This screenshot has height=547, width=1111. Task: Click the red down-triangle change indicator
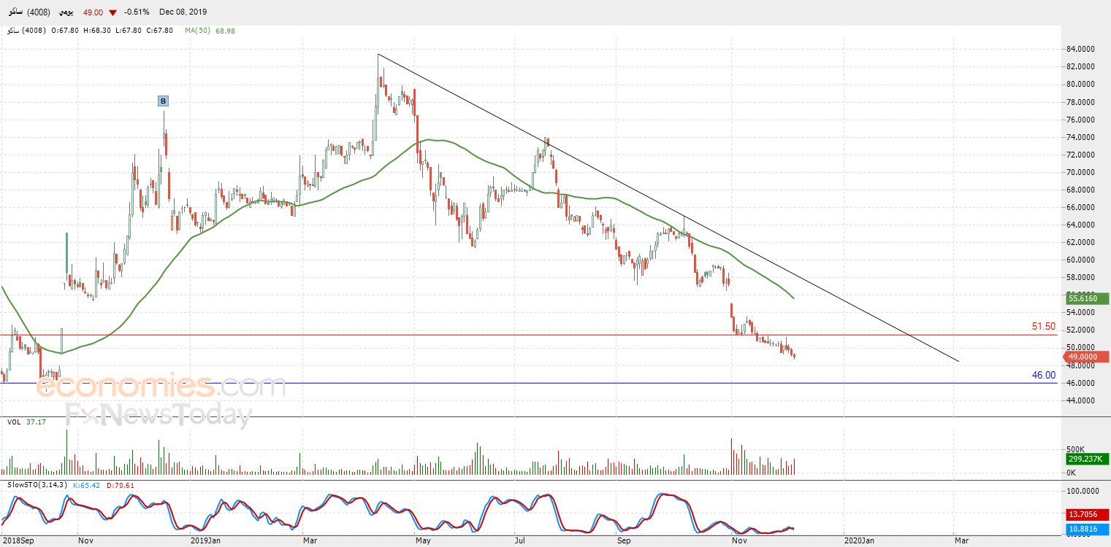click(x=112, y=12)
